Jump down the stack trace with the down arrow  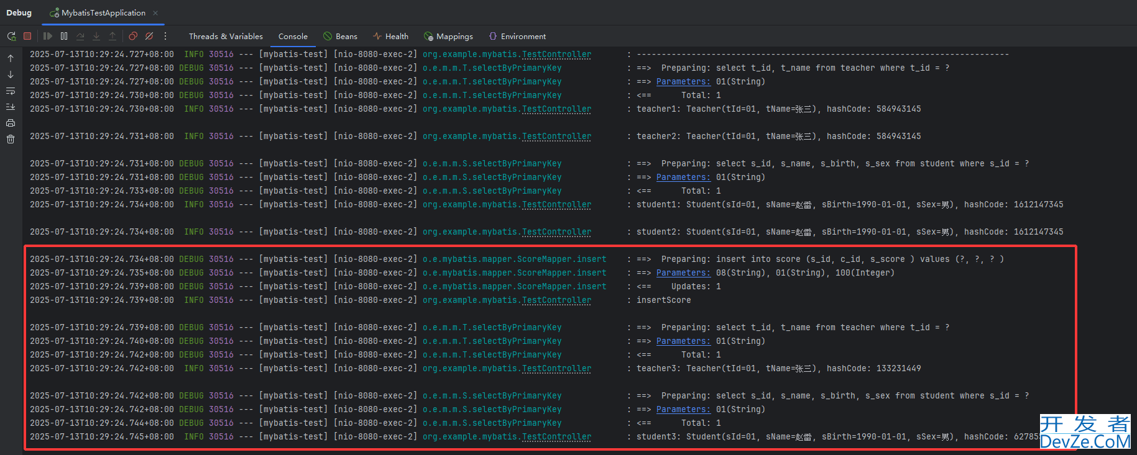11,74
